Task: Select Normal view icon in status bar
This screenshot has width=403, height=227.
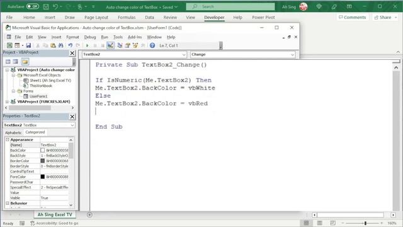Action: point(307,223)
